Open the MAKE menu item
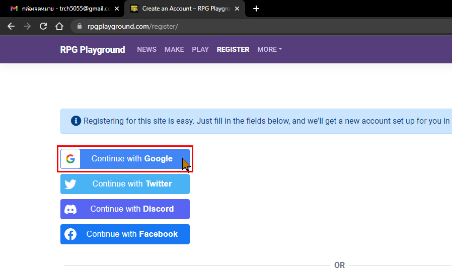 tap(174, 50)
